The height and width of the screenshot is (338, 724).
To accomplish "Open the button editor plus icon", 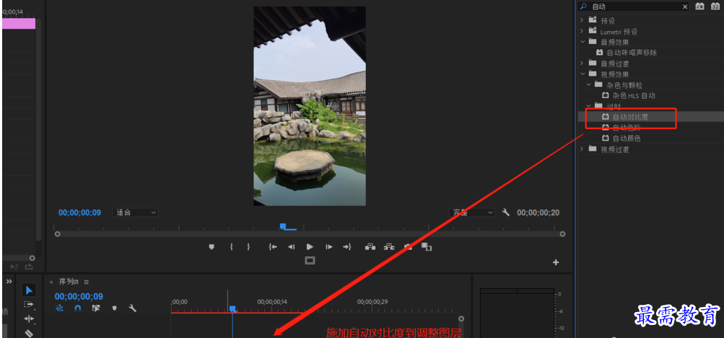I will click(x=556, y=262).
